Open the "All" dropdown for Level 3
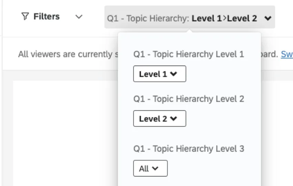The height and width of the screenshot is (186, 293). (150, 168)
